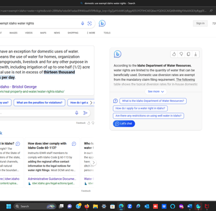Image resolution: width=216 pixels, height=211 pixels.
Task: Copy the chat answer with copy icon
Action: click(x=188, y=54)
